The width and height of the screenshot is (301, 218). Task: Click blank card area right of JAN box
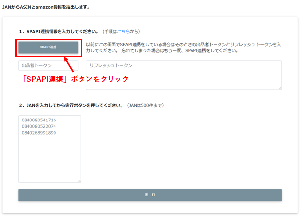tap(187, 147)
